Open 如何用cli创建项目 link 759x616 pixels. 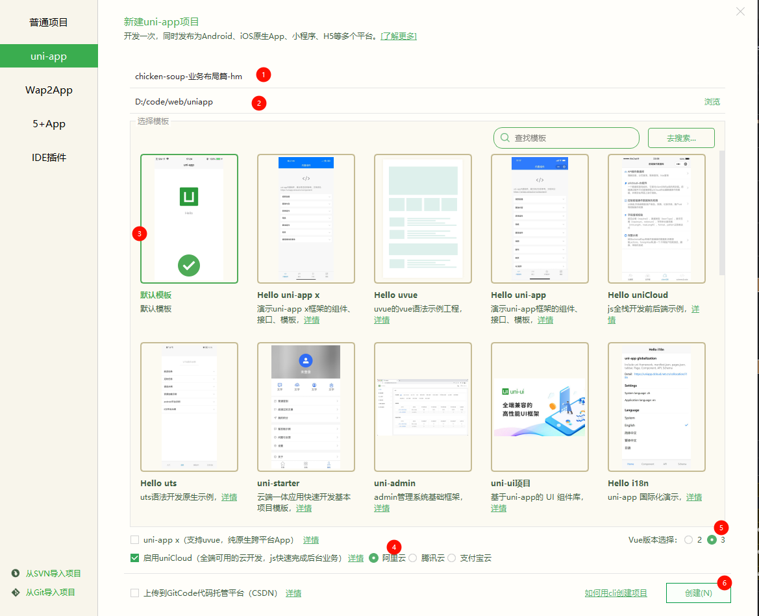click(x=616, y=593)
